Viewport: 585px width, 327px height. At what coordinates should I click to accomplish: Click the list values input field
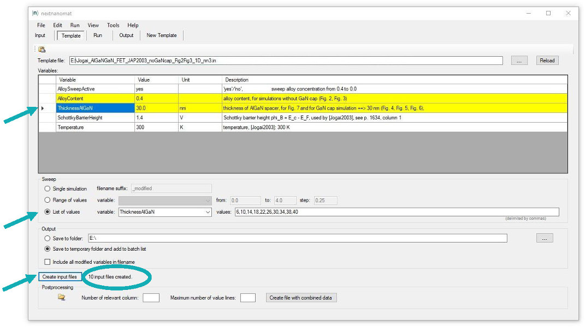pos(396,213)
